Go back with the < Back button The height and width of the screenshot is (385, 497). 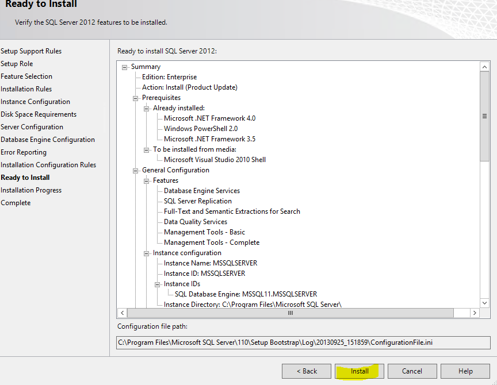click(x=307, y=371)
